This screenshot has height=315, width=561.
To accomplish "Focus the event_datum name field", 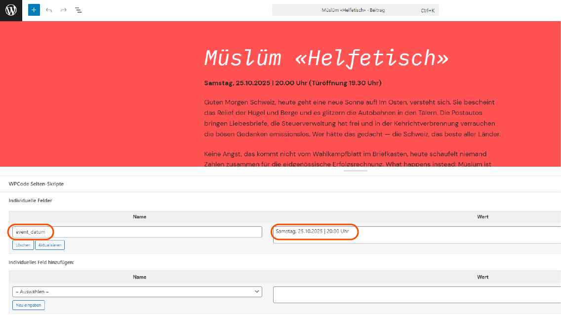I will point(137,232).
